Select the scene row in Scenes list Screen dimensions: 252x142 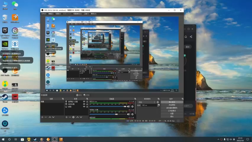click(x=52, y=102)
